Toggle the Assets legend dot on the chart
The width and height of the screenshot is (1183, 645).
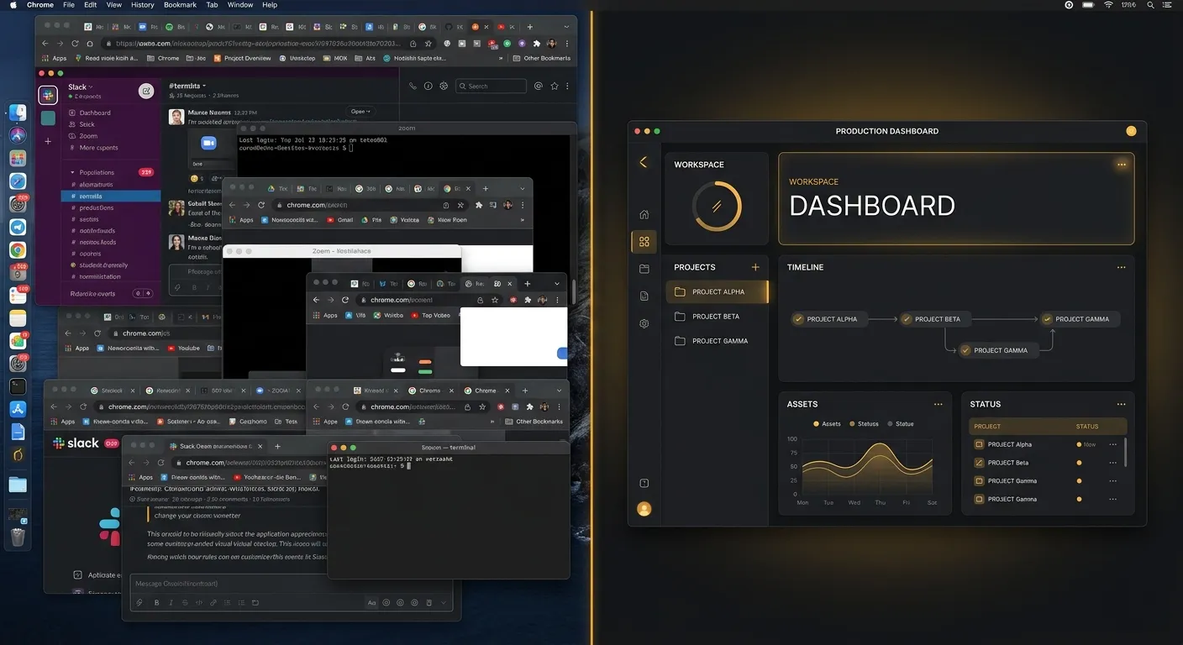click(817, 423)
